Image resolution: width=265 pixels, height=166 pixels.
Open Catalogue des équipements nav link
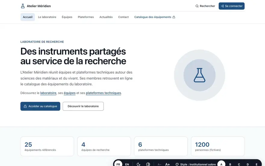155,17
